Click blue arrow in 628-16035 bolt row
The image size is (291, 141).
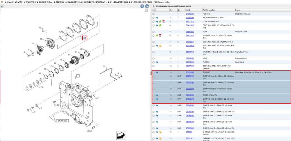(157, 46)
